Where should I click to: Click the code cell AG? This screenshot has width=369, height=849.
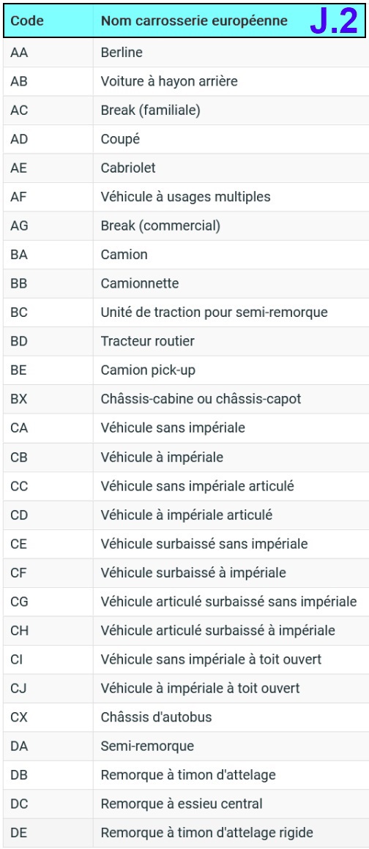pyautogui.click(x=48, y=225)
